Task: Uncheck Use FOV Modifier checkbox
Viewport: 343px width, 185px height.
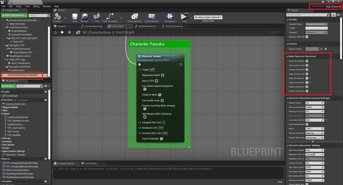Action: point(161,139)
